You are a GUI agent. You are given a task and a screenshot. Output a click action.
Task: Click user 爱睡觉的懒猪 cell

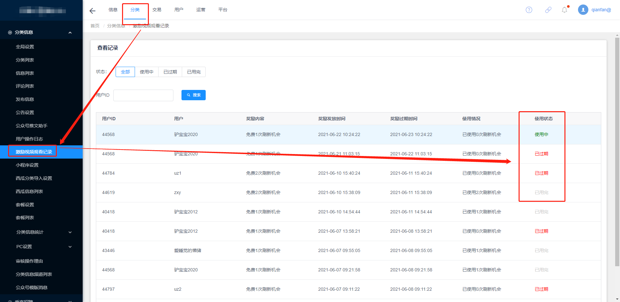tap(188, 250)
